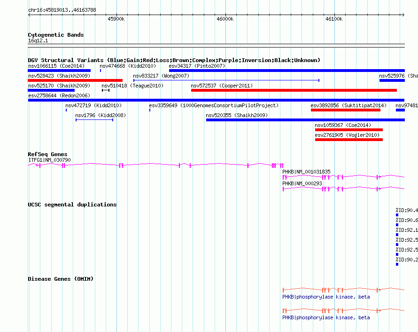Click the %ID:90.4 segmental duplication label

[x=407, y=210]
